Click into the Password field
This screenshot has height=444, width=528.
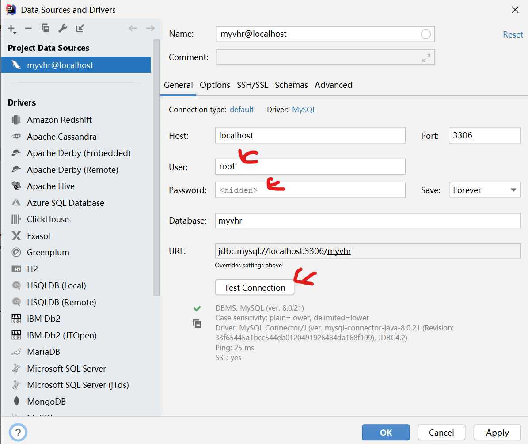point(310,190)
